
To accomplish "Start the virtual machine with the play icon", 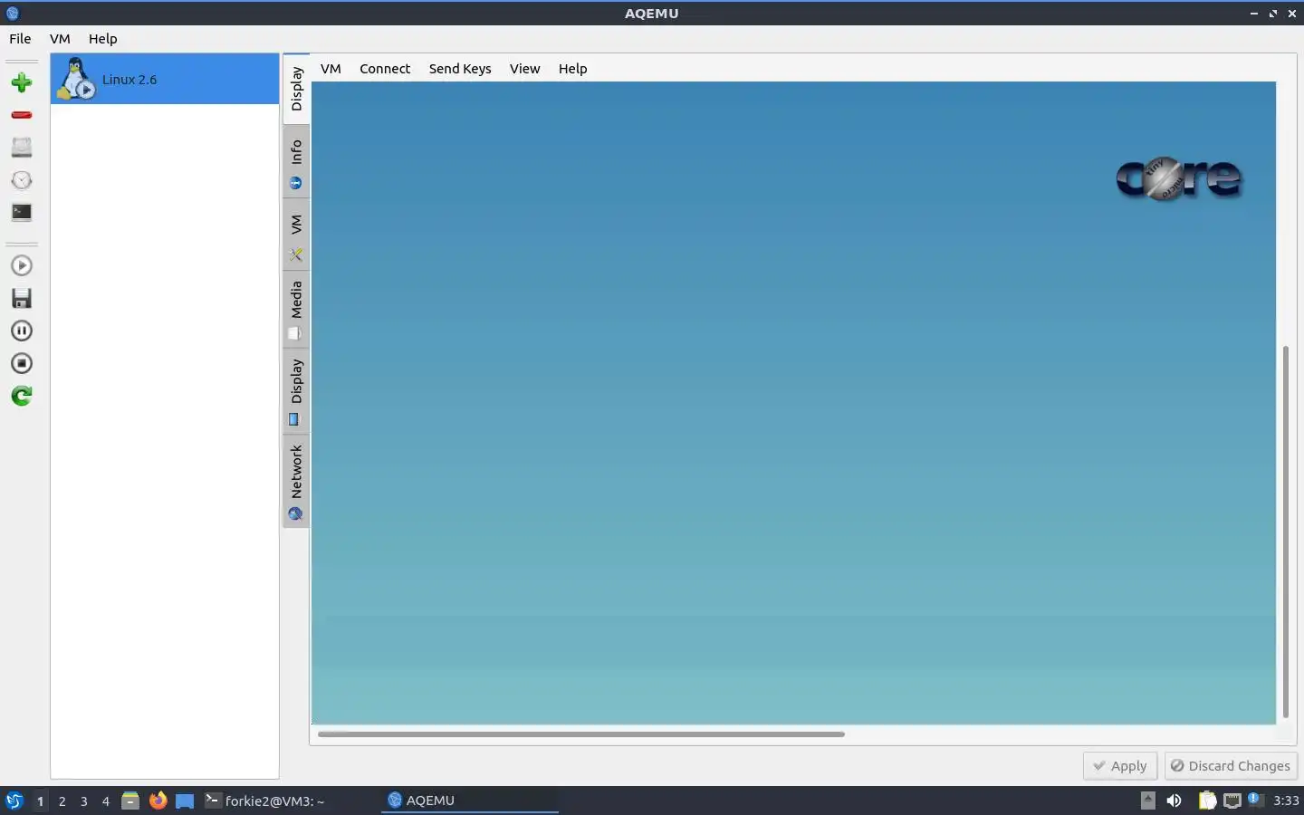I will click(22, 265).
